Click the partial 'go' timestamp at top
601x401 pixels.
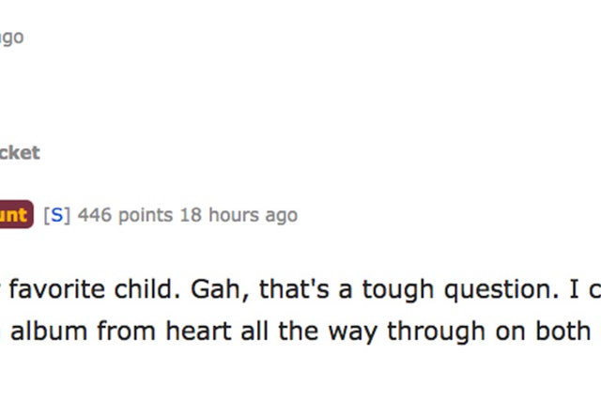(x=12, y=38)
